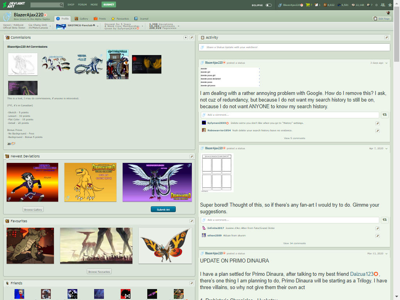Edit reply icon next to Syfyman2XXX comment
Viewport: 400px width, 300px height.
pyautogui.click(x=378, y=123)
